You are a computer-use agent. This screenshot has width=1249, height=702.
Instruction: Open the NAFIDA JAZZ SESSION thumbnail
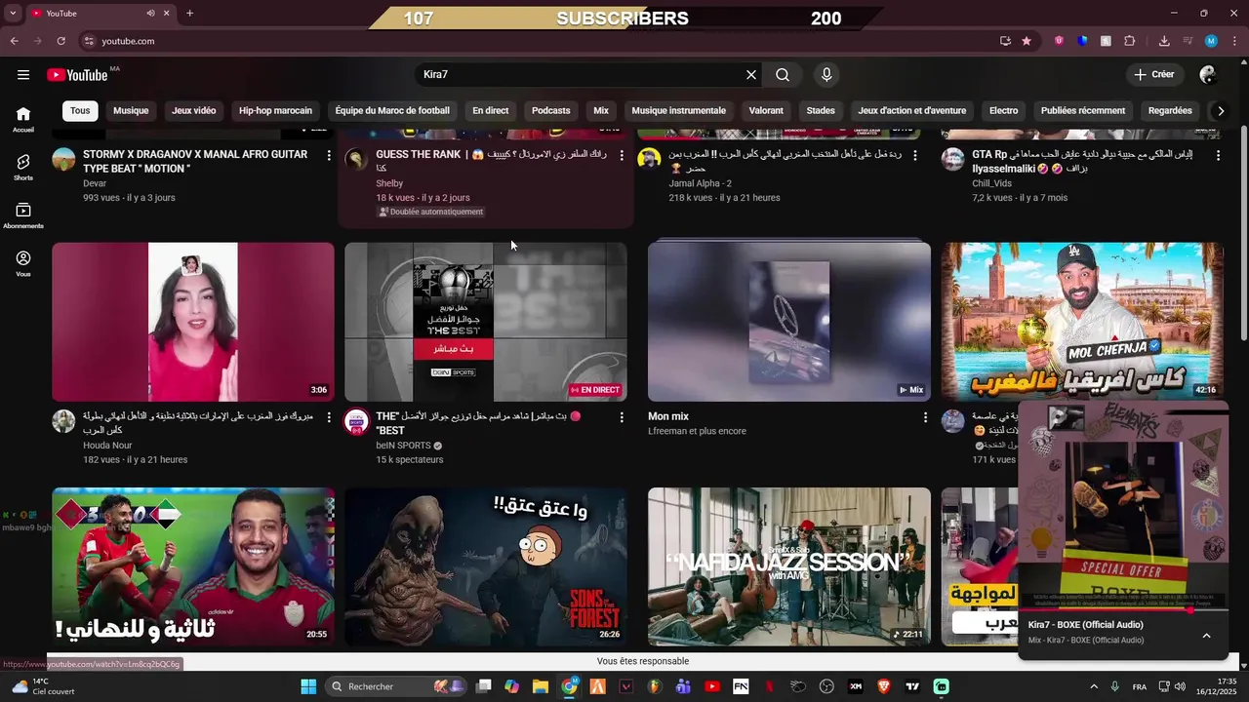789,566
